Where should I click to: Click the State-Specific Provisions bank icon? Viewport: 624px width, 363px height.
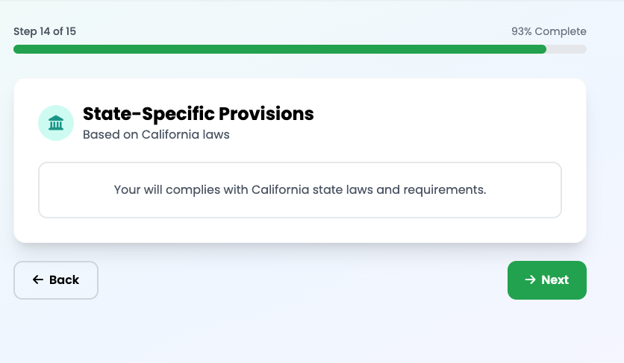(x=56, y=123)
